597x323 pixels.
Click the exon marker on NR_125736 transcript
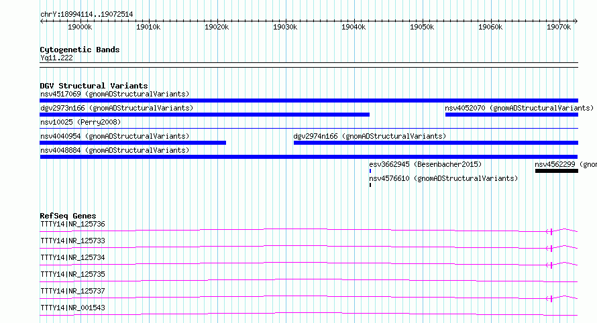(551, 231)
